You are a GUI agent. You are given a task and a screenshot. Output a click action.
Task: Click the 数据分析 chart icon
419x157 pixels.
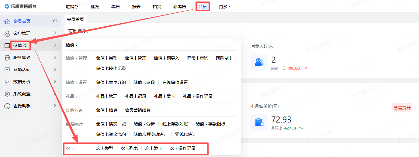pyautogui.click(x=7, y=82)
